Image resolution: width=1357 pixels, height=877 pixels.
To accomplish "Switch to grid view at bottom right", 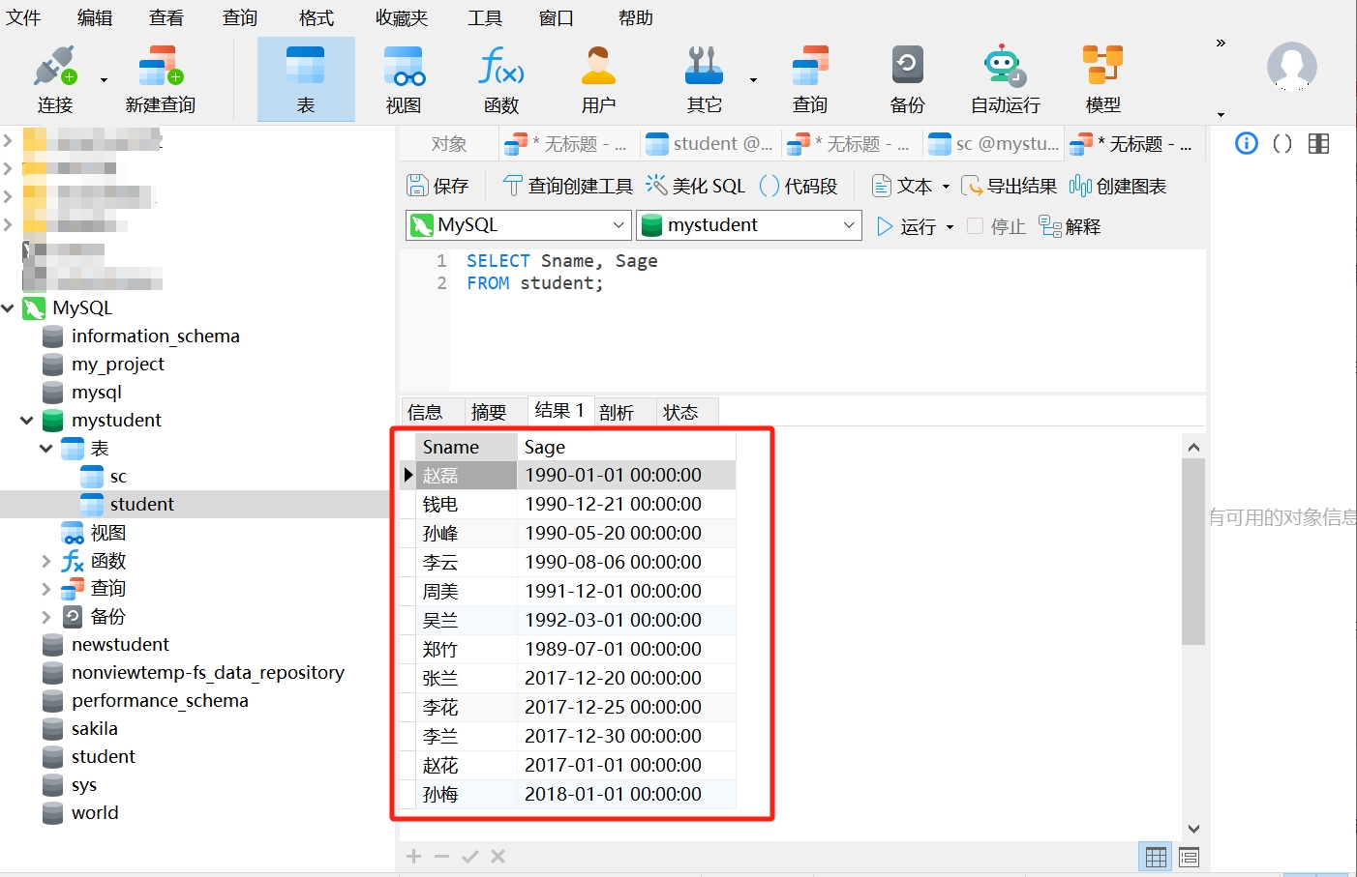I will coord(1156,857).
